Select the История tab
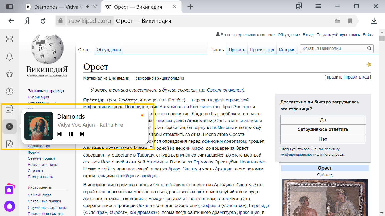This screenshot has width=385, height=216. click(287, 50)
